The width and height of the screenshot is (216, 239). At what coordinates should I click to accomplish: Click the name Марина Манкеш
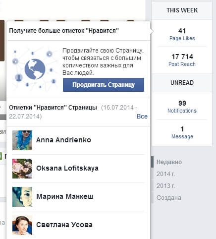[65, 196]
